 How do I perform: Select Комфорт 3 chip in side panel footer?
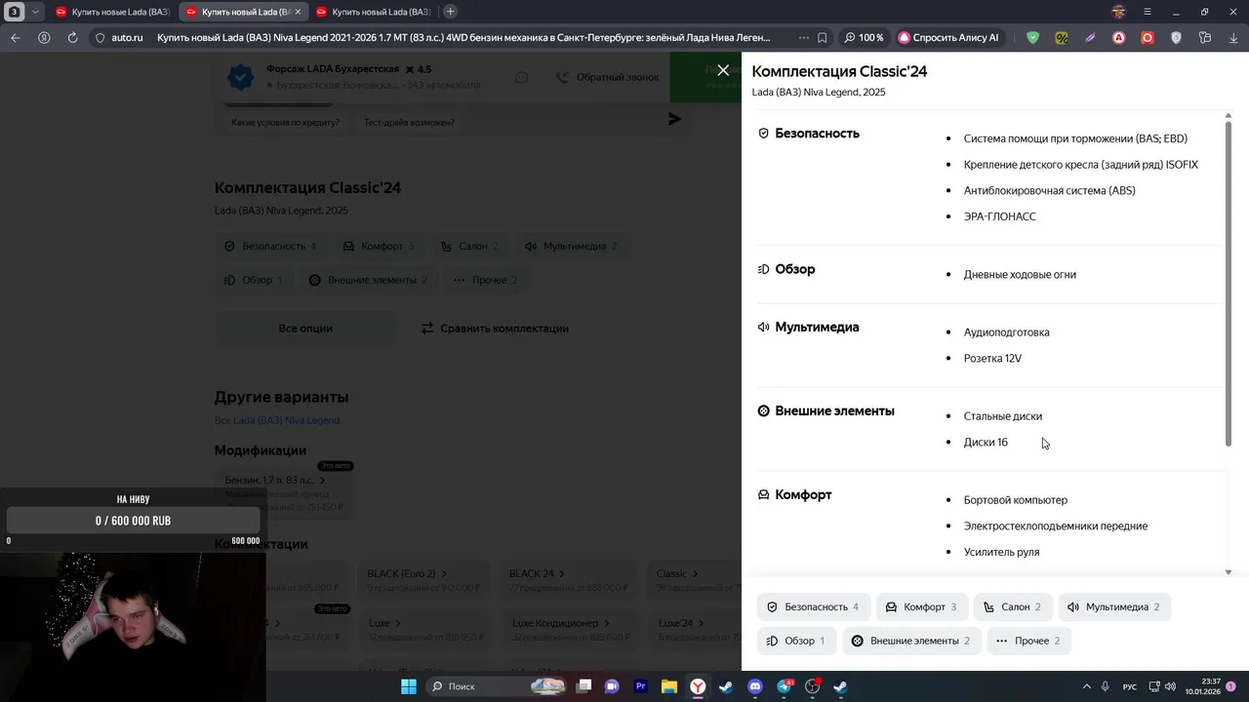click(922, 606)
